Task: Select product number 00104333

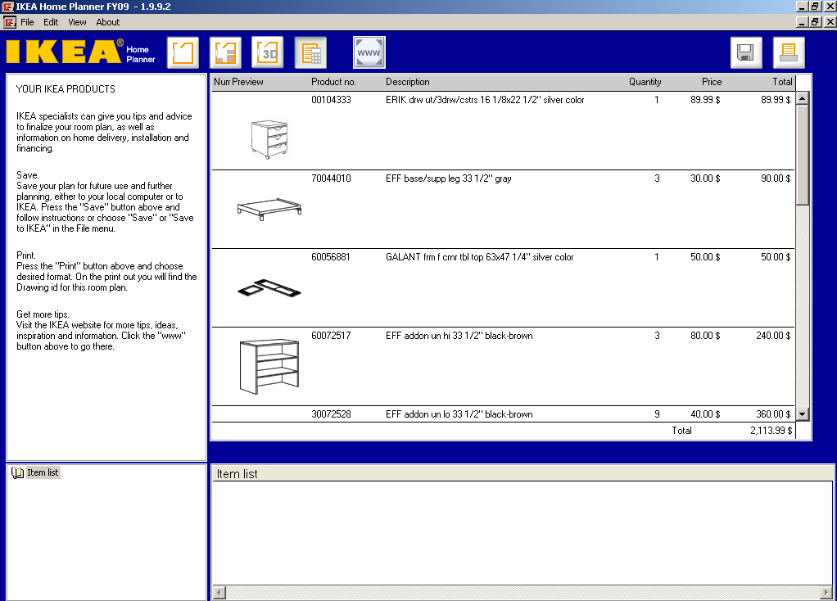Action: [331, 100]
